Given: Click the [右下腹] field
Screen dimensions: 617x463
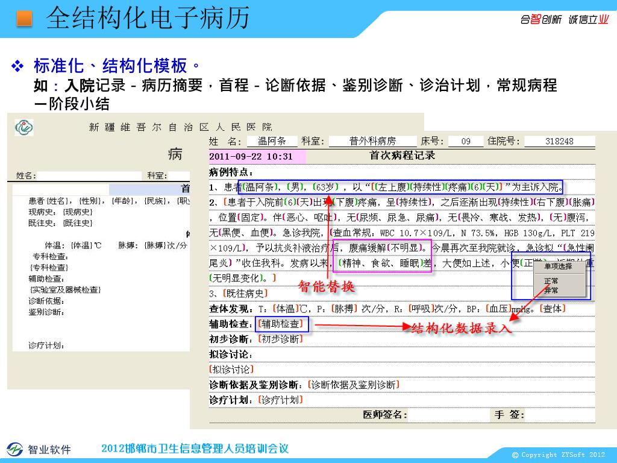Looking at the screenshot, I should coord(551,203).
